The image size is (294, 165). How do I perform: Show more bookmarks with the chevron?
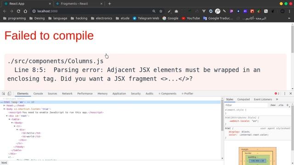(x=289, y=18)
